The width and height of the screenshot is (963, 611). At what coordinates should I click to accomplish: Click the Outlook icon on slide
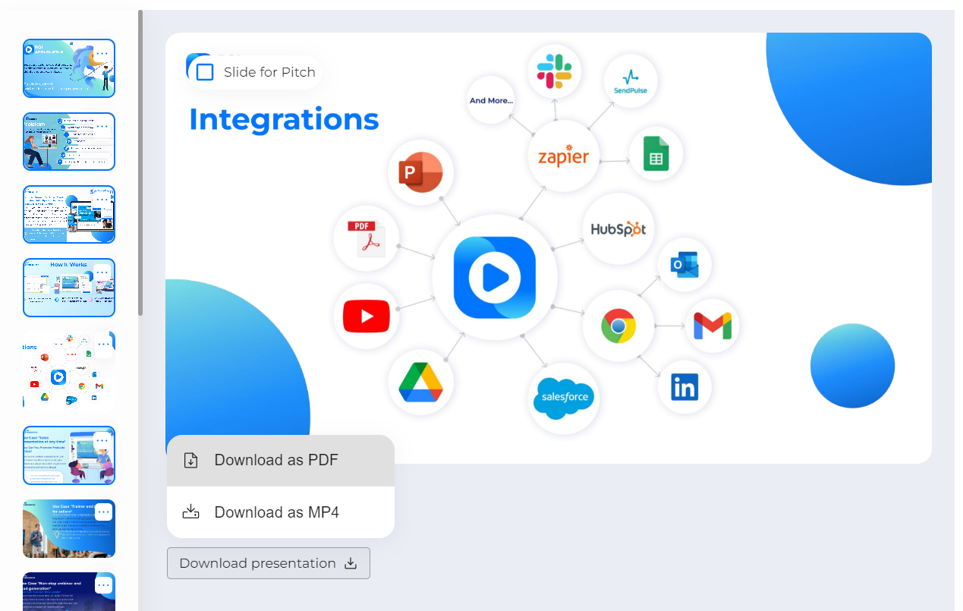point(684,265)
